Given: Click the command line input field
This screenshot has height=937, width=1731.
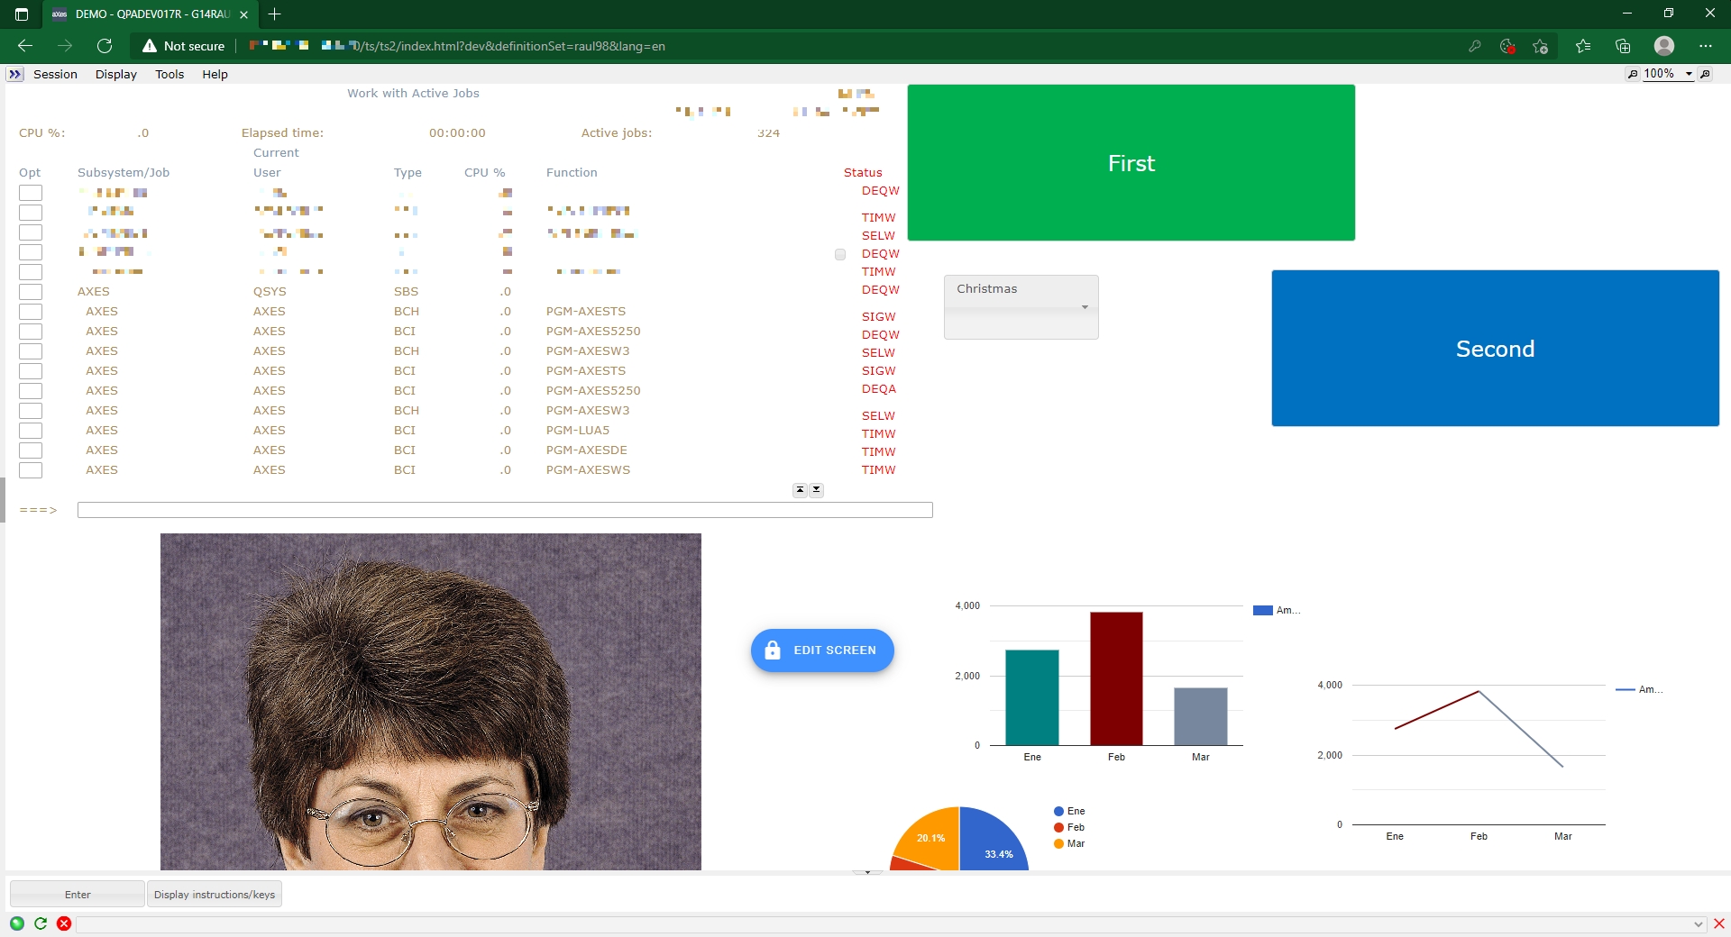Looking at the screenshot, I should tap(505, 511).
